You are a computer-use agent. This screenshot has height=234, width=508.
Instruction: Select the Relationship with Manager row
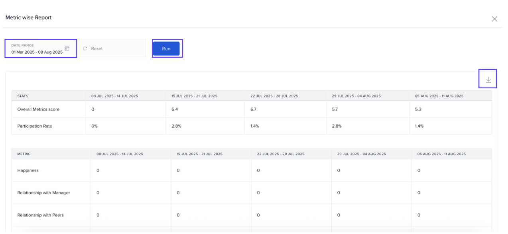pos(43,193)
